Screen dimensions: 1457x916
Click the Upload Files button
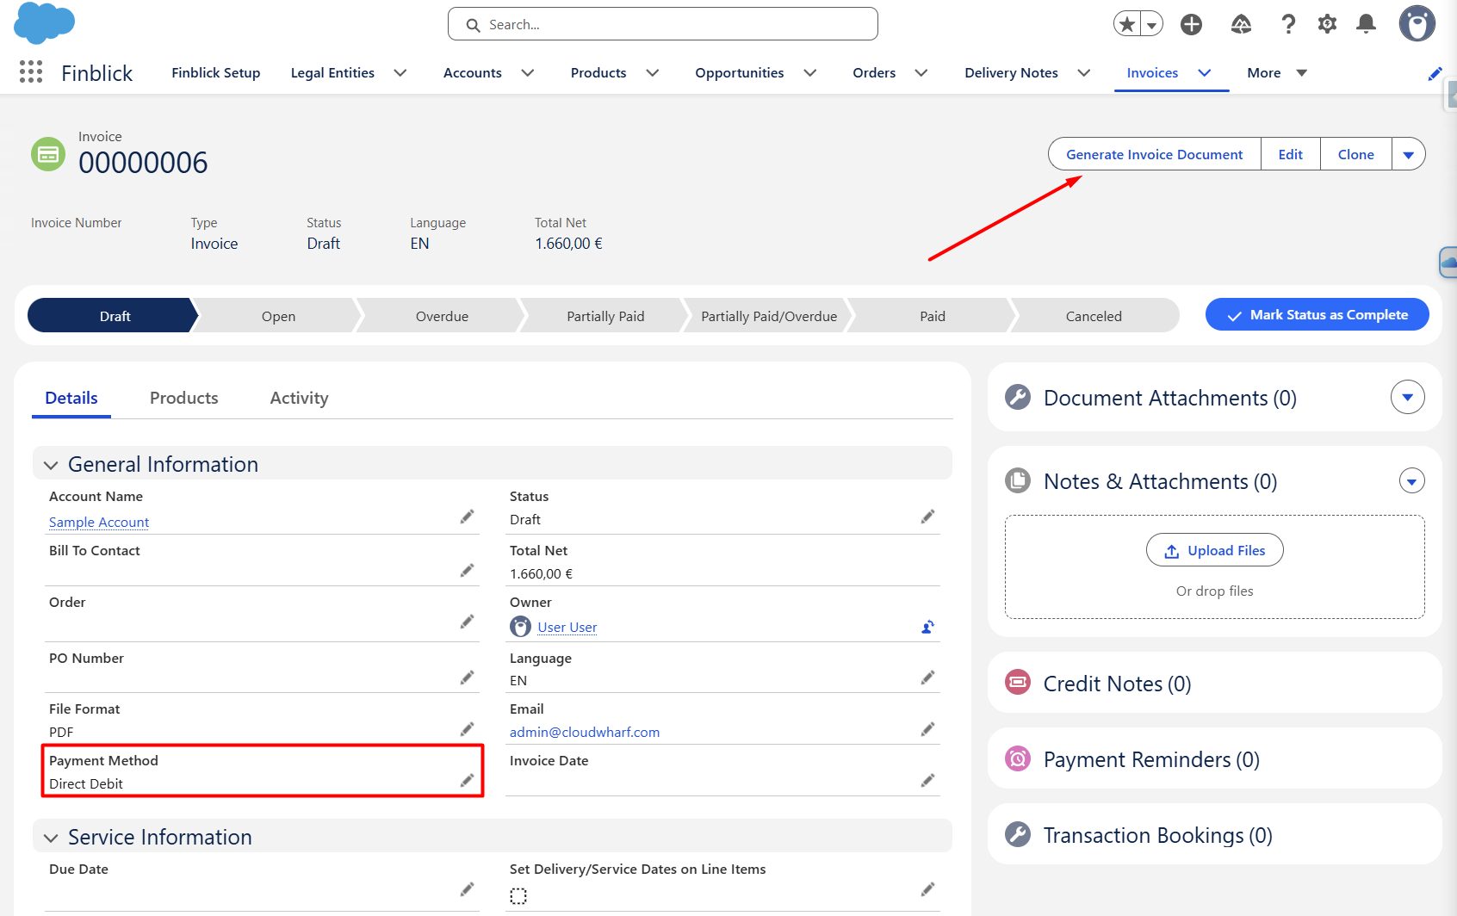1215,550
